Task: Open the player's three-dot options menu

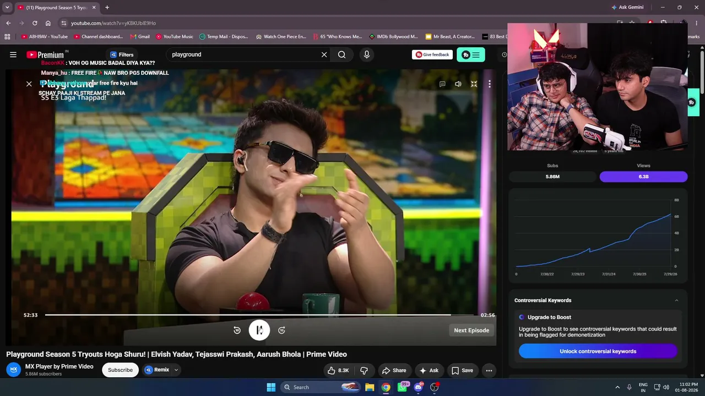Action: [x=489, y=84]
